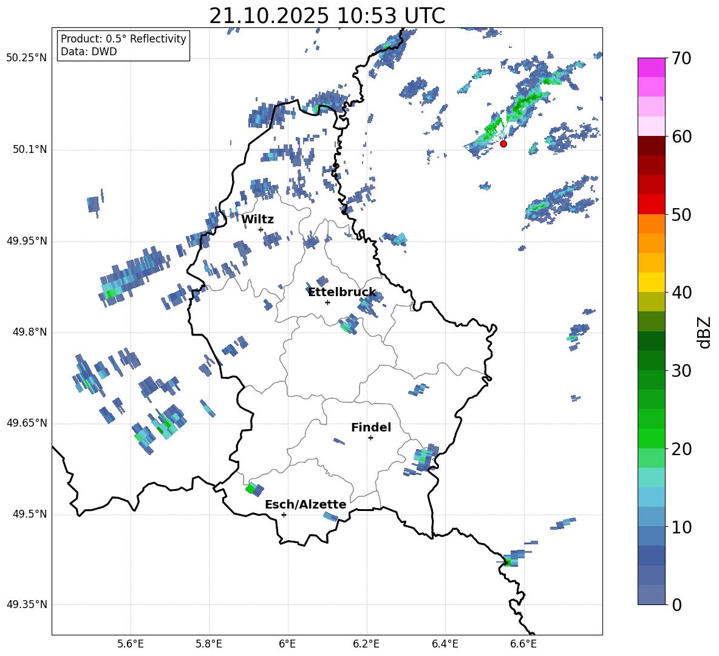Click the Findel location label

coord(371,428)
